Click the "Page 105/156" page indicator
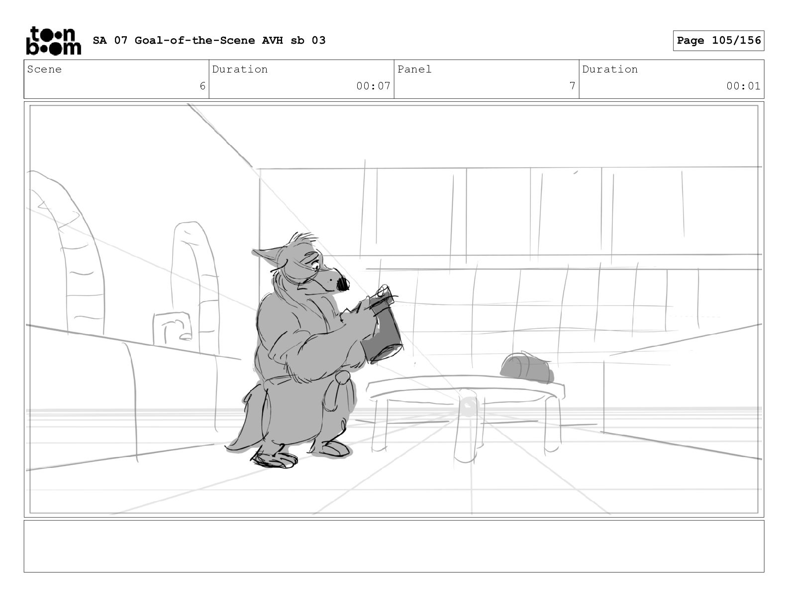The height and width of the screenshot is (608, 788). (718, 40)
